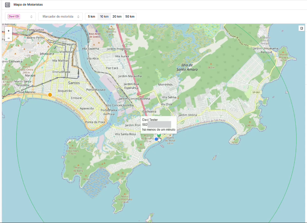Zoom in the map with plus button
Screen dimensions: 307x223
[9, 31]
